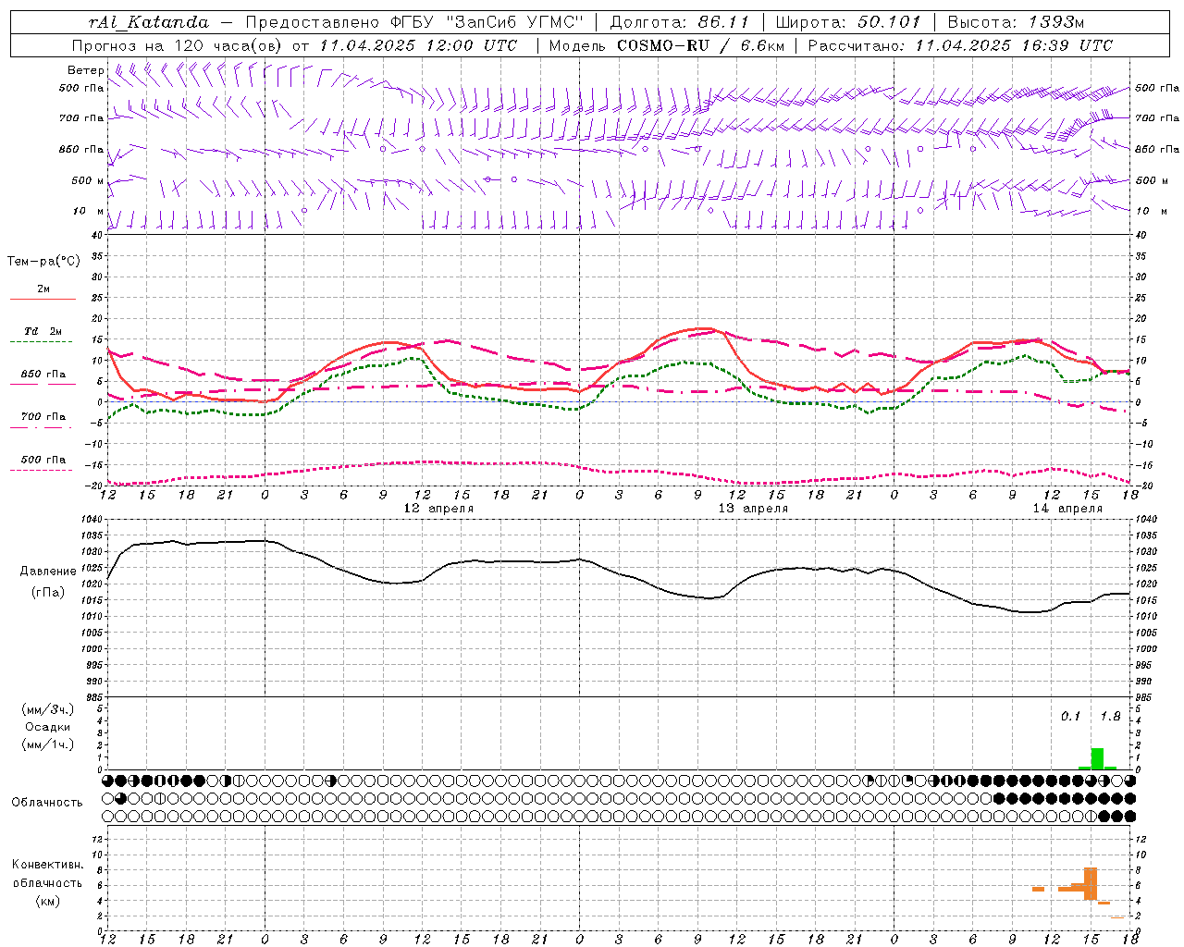Click the 12 апреля date label
The image size is (1184, 947).
click(438, 509)
